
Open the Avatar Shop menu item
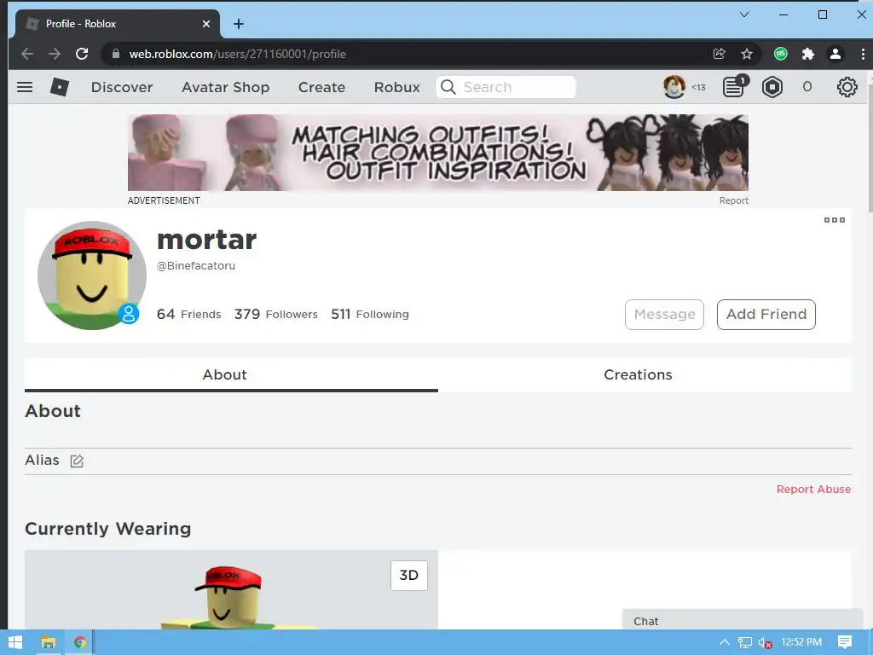click(x=225, y=88)
